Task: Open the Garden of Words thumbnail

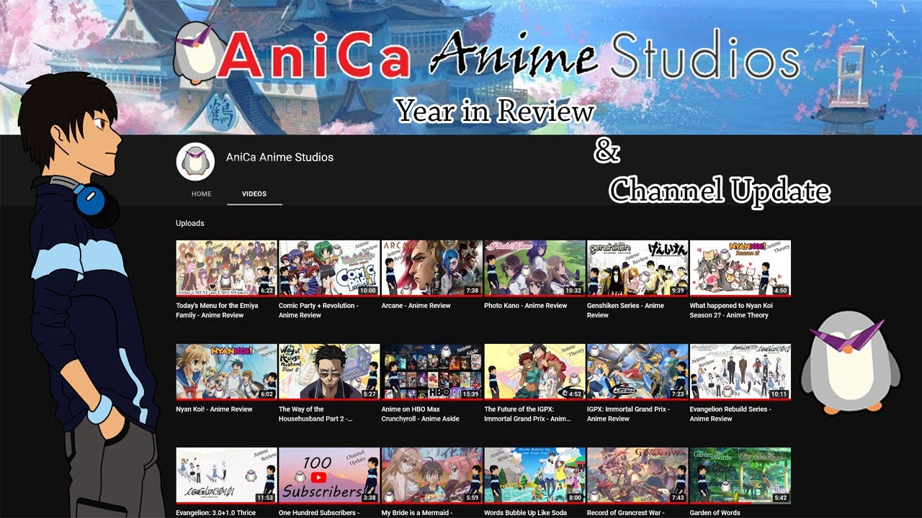Action: click(x=740, y=476)
